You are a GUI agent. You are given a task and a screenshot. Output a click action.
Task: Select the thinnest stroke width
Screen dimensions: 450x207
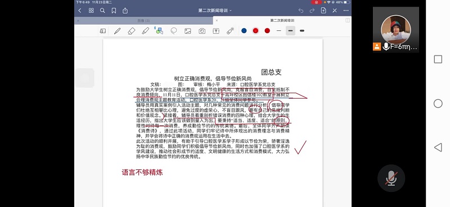(x=279, y=31)
